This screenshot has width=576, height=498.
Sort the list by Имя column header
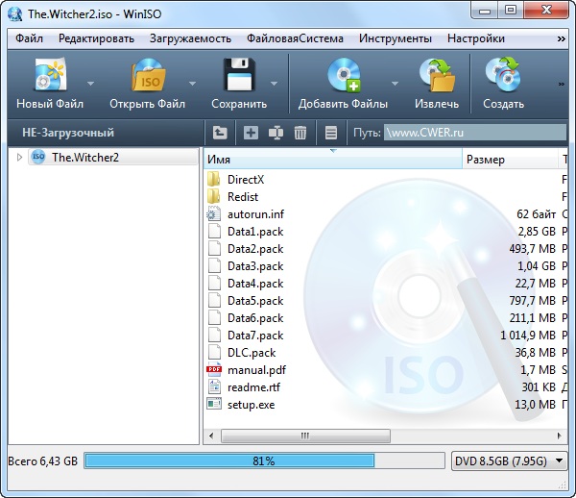[x=331, y=160]
